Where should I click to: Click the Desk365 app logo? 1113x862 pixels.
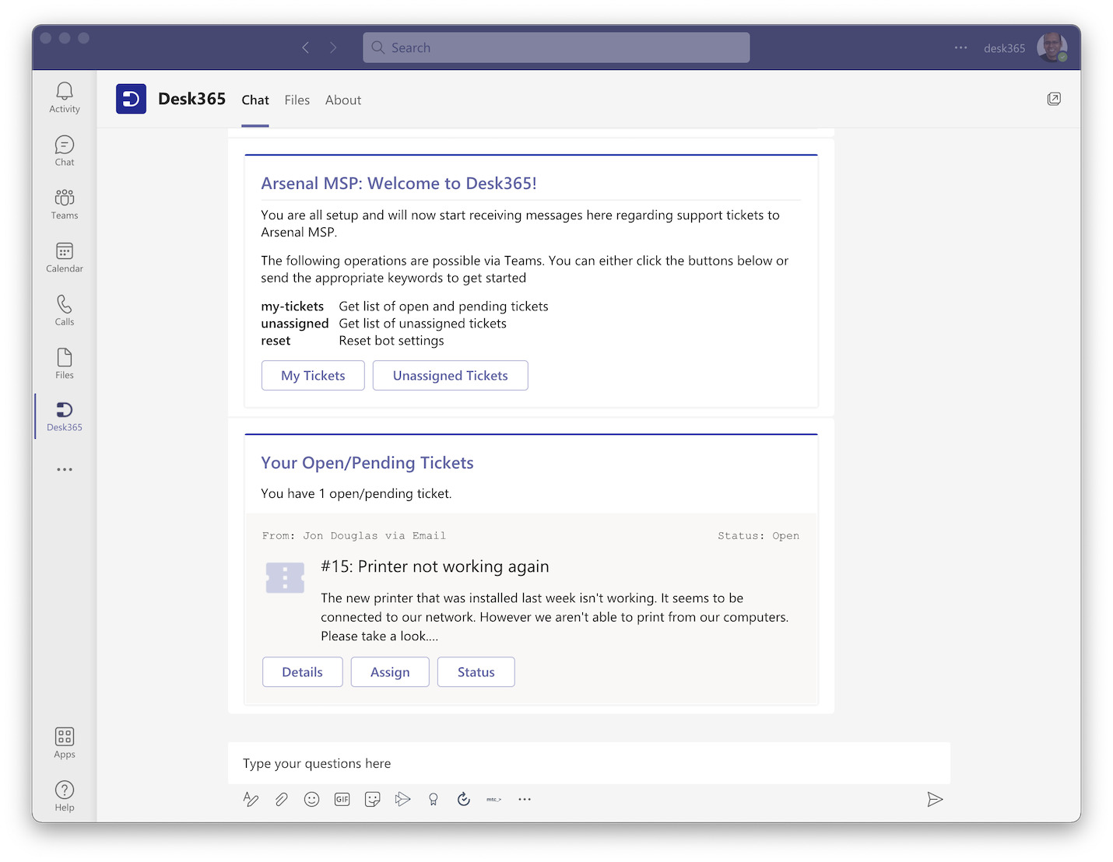(x=131, y=99)
